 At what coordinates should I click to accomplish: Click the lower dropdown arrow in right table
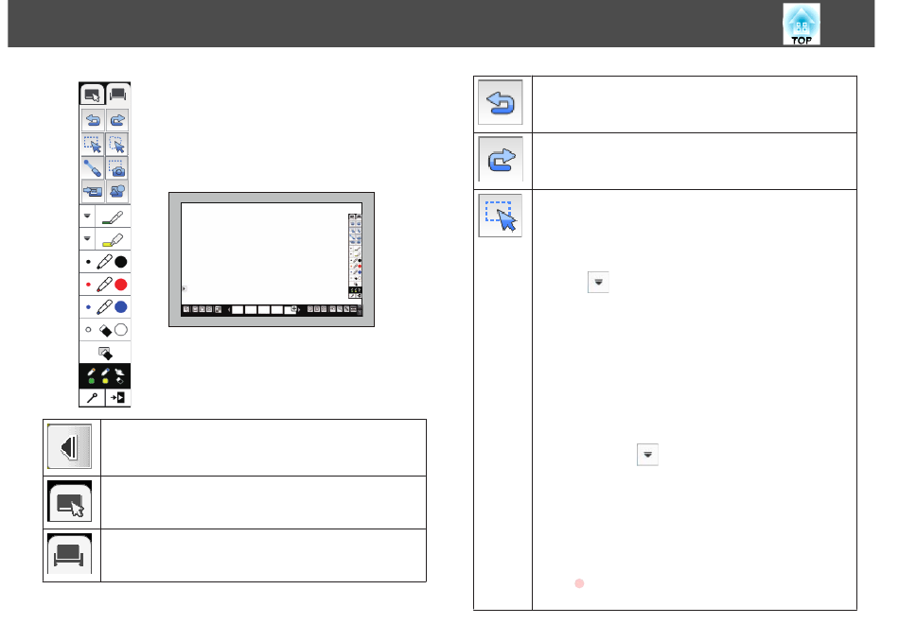(x=647, y=455)
